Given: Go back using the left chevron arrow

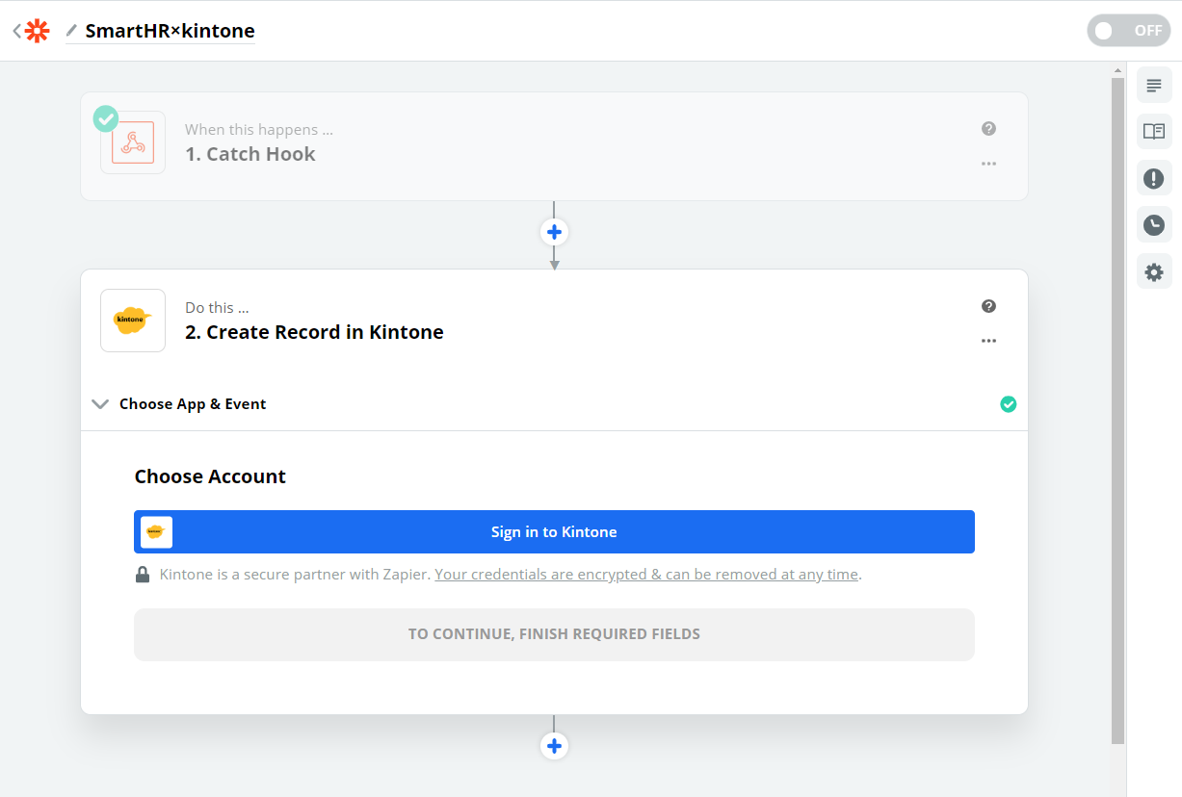Looking at the screenshot, I should tap(16, 31).
